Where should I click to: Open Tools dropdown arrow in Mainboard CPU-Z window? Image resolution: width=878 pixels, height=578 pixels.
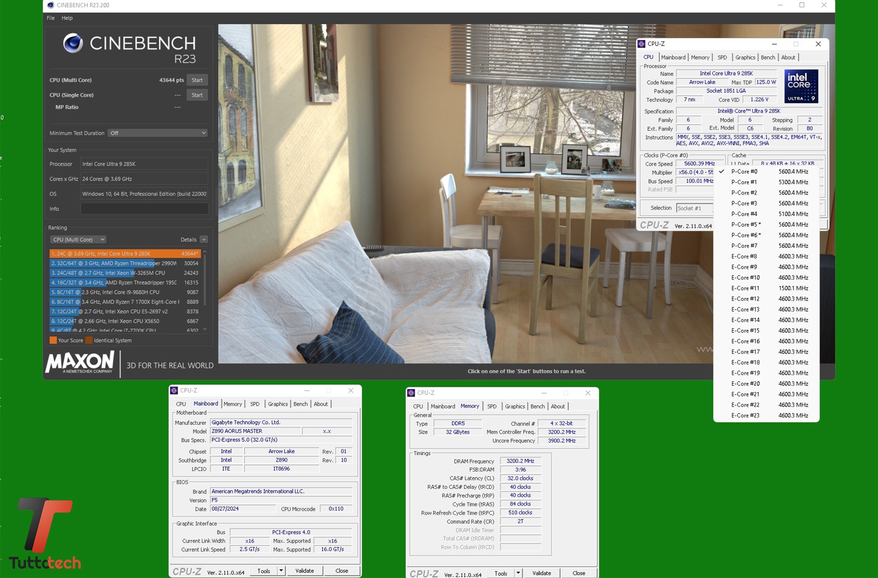pyautogui.click(x=281, y=571)
